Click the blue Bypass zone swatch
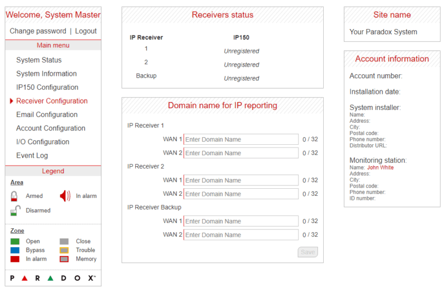Image resolution: width=444 pixels, height=289 pixels. (x=15, y=250)
